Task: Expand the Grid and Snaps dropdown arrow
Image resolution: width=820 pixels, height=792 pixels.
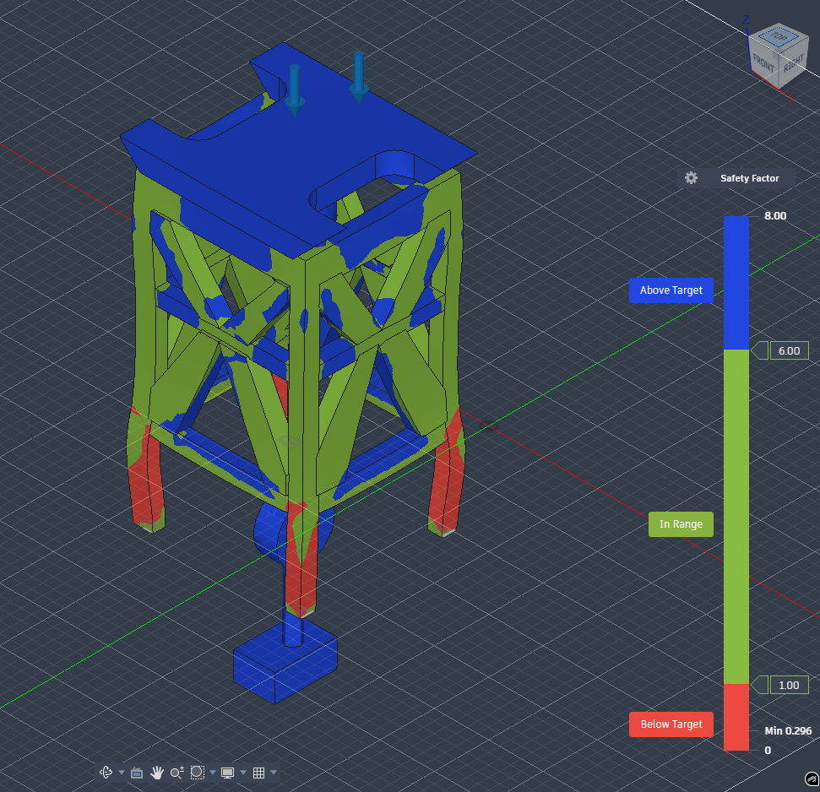Action: 274,772
